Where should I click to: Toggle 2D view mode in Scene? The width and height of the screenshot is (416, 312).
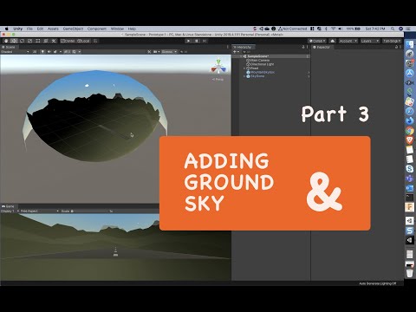35,52
